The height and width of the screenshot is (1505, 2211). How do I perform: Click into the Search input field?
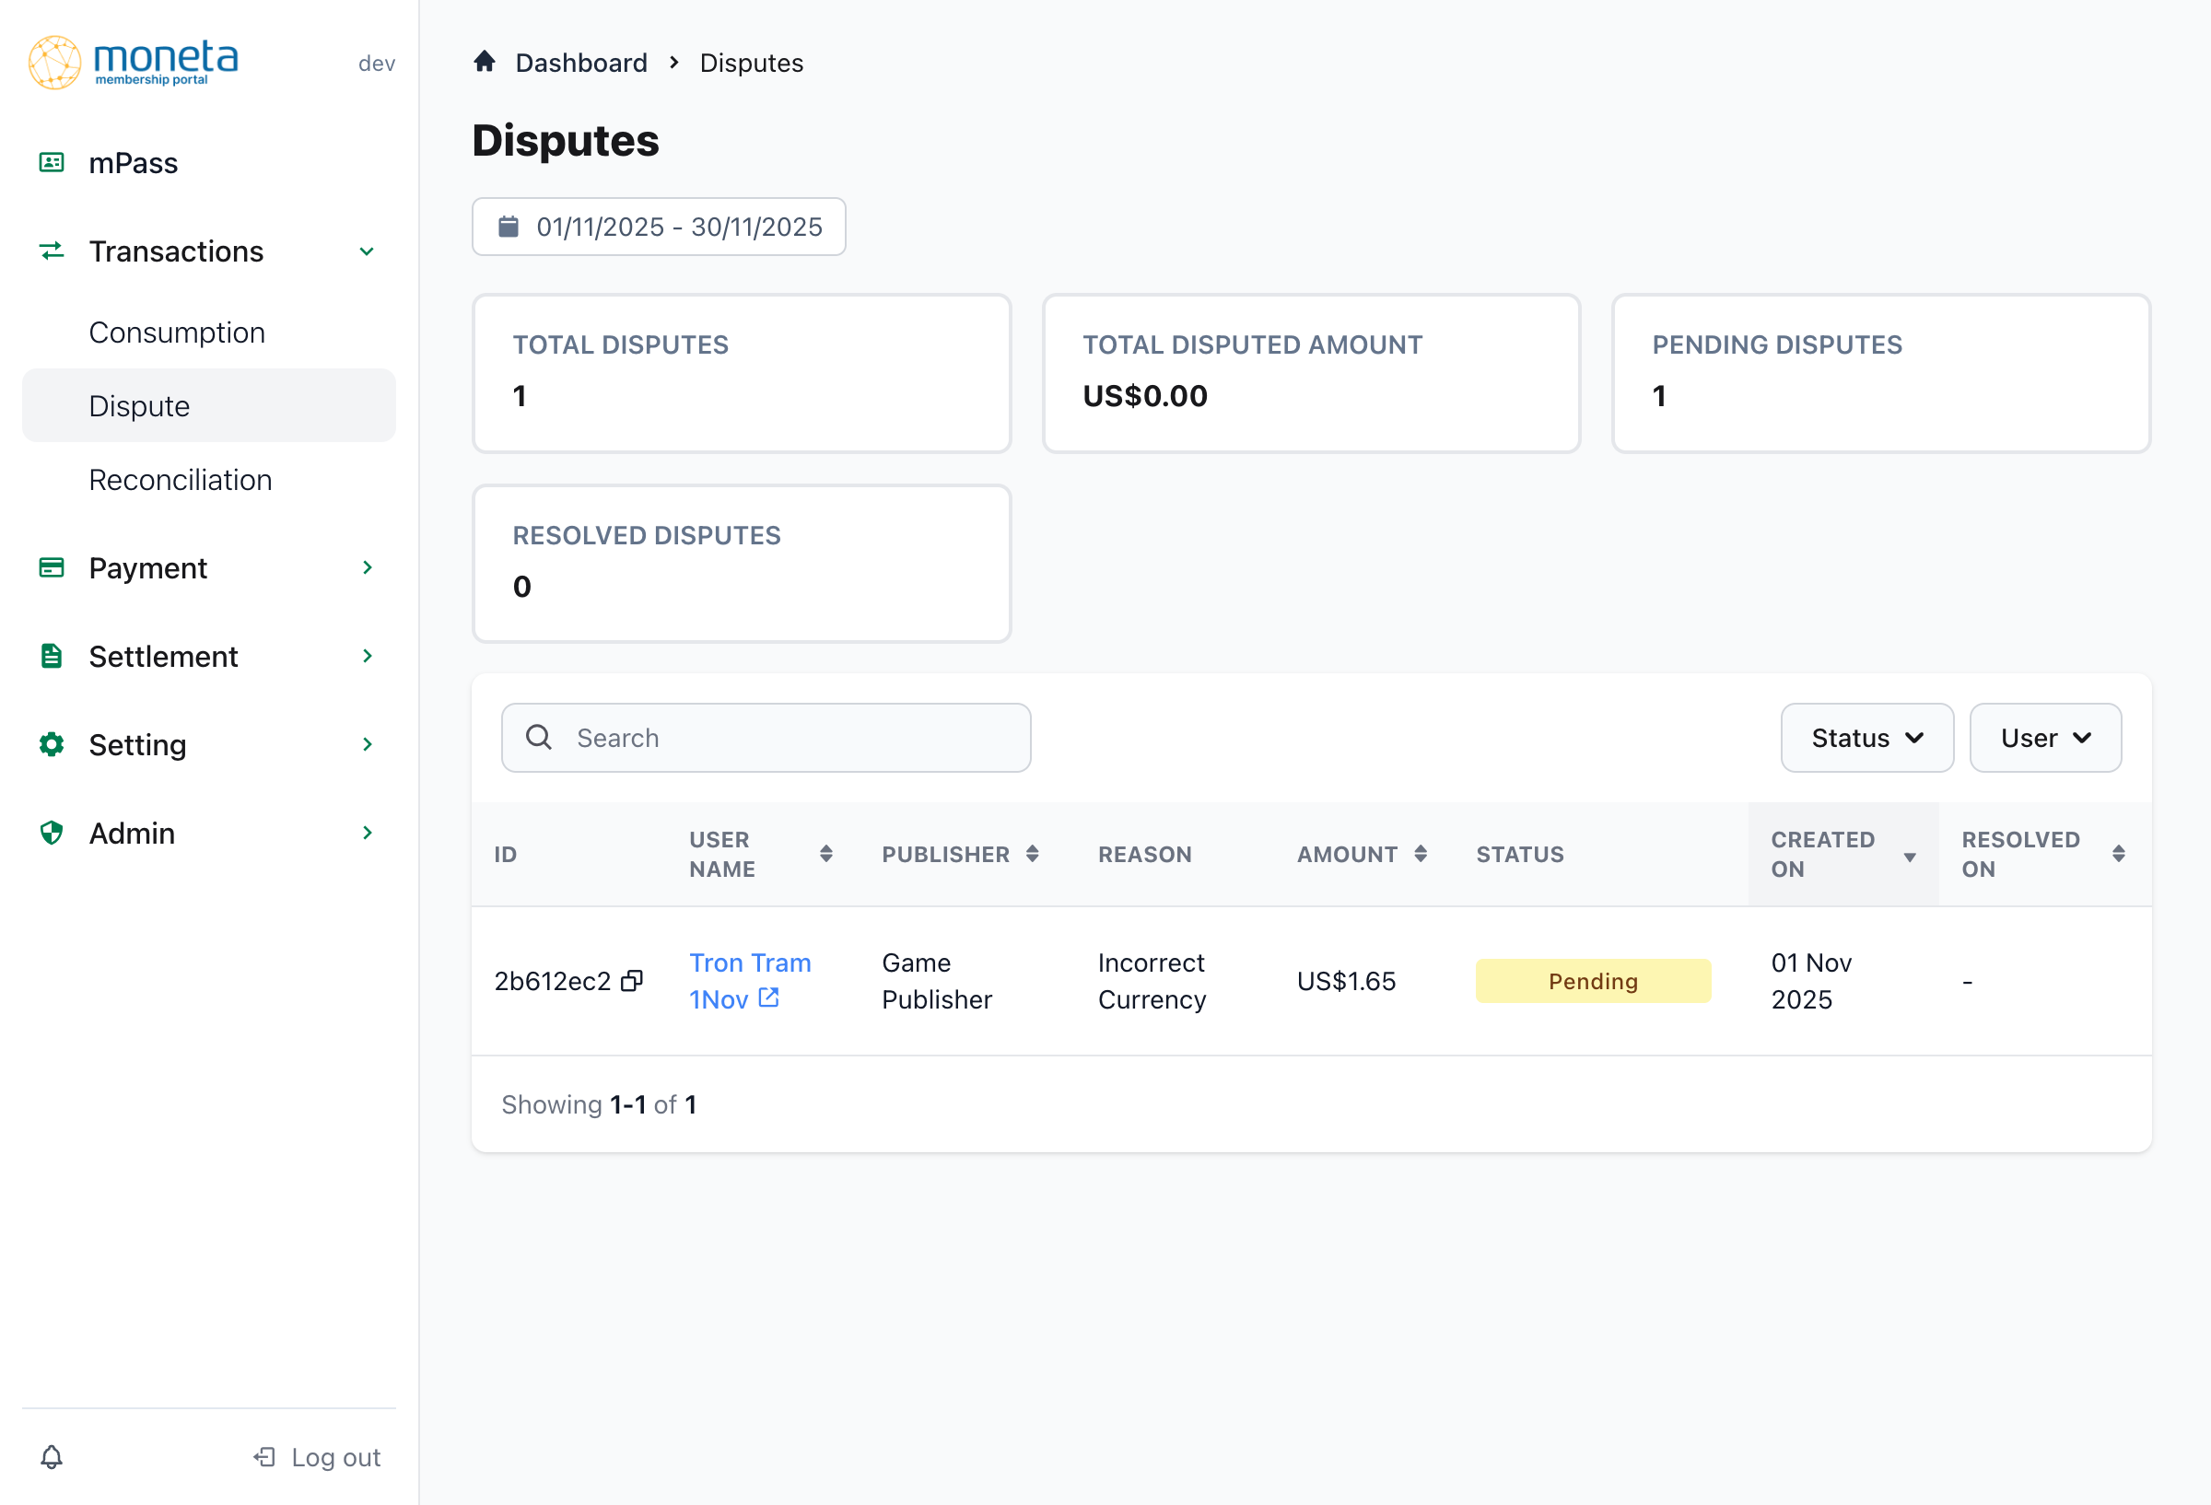click(790, 739)
